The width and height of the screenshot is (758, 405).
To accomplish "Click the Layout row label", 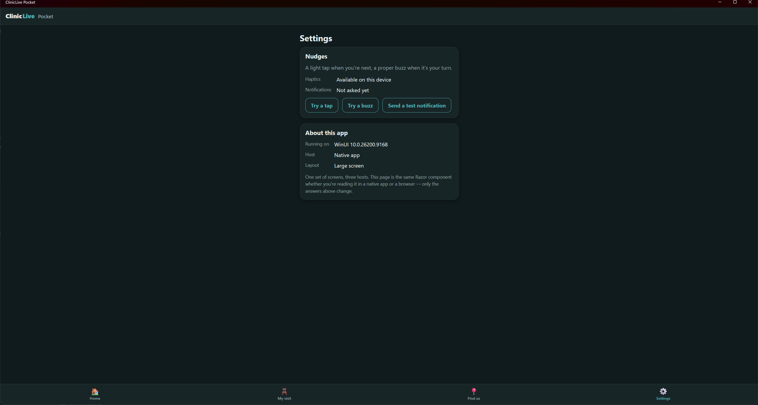I will point(312,165).
